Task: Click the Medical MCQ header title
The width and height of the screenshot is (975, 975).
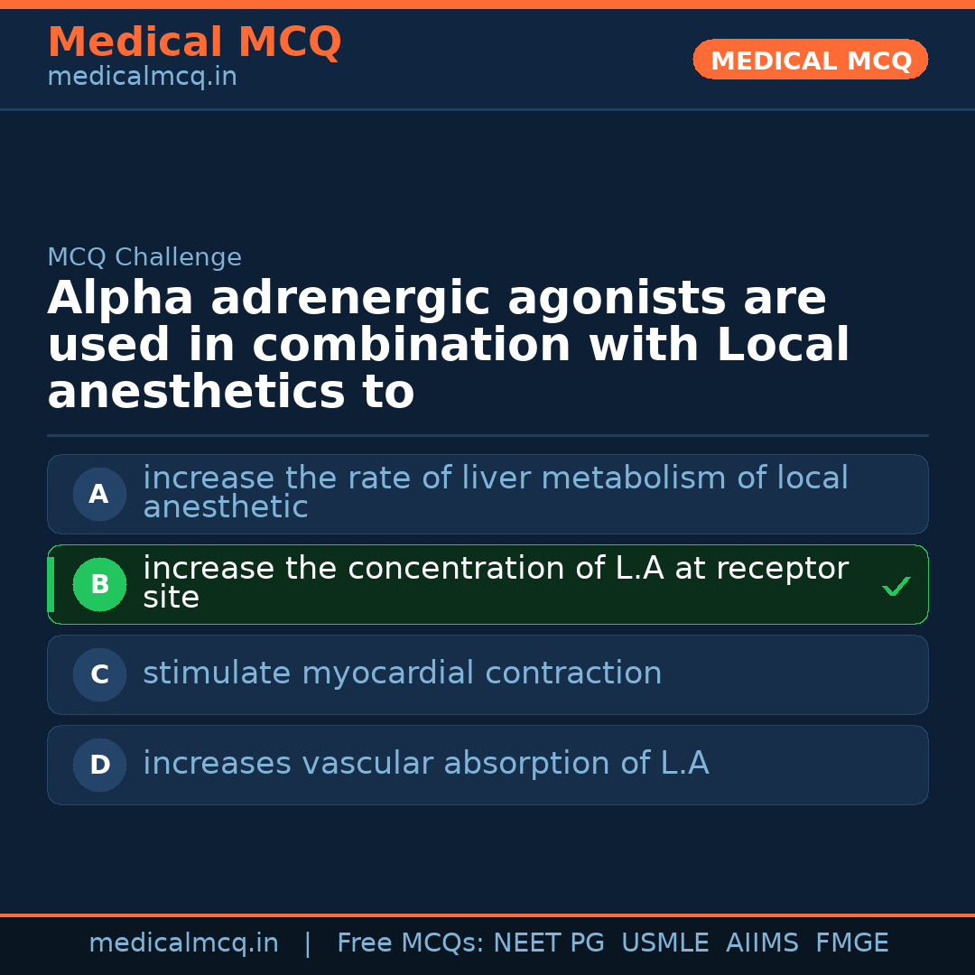Action: 194,42
